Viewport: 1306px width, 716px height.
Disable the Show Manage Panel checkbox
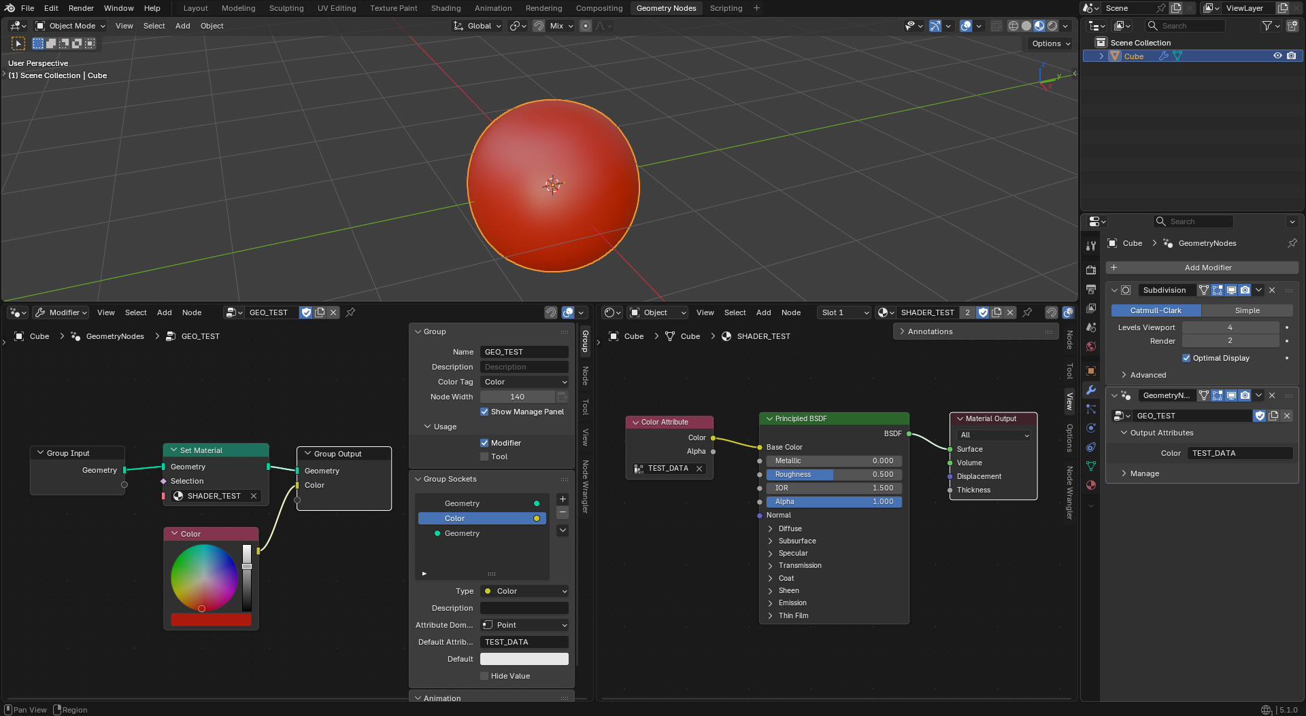(484, 412)
